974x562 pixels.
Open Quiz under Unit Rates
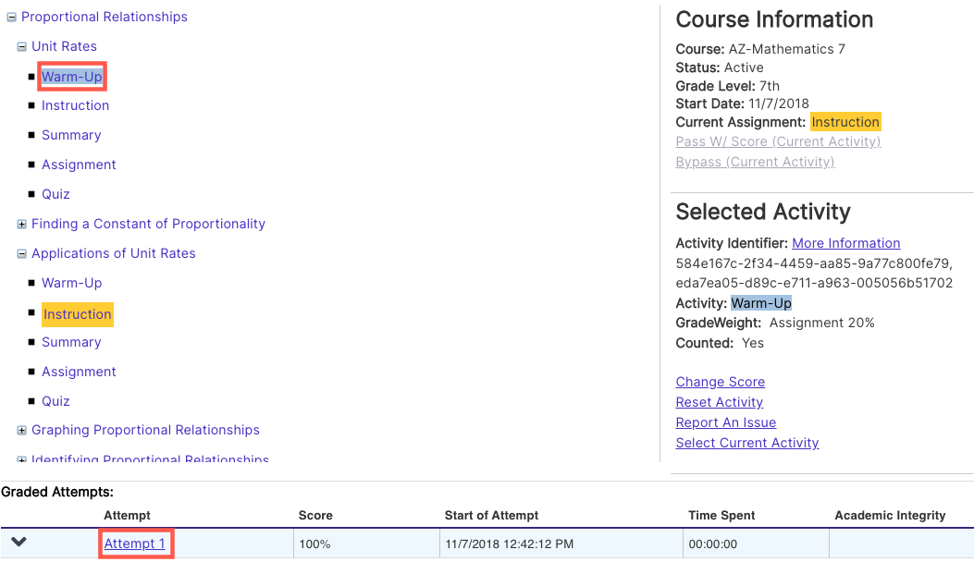tap(55, 194)
